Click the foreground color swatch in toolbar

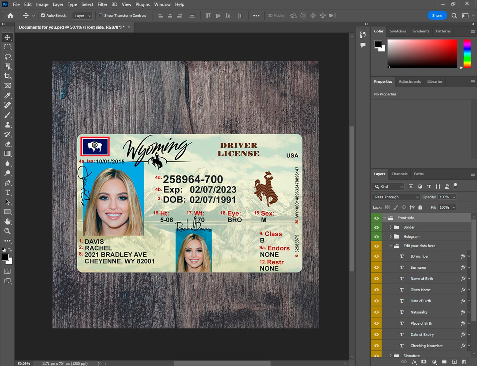5,257
